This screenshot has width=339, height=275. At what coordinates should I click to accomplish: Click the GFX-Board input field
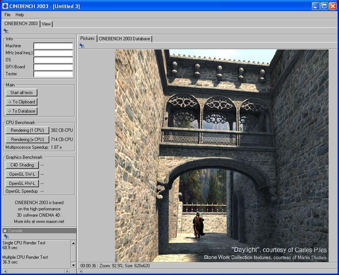click(53, 67)
